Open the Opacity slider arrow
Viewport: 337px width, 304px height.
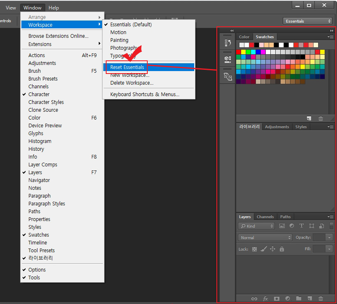pos(329,237)
